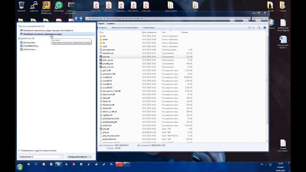Screen dimensions: 306x172
Task: Sort files by Имя column header
Action: 101,32
